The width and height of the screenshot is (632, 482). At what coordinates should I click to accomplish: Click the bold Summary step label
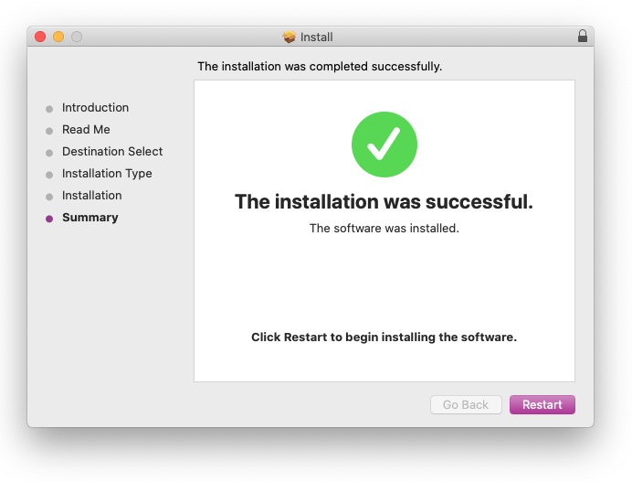click(x=90, y=217)
